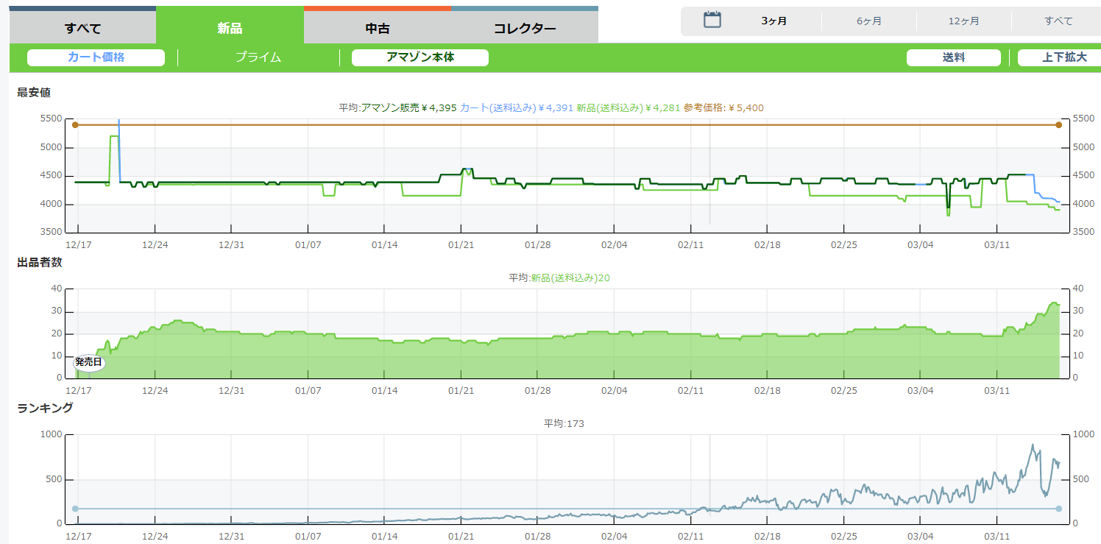Choose the 12ヶ月 time range
Screen dimensions: 1101x544
coord(963,21)
